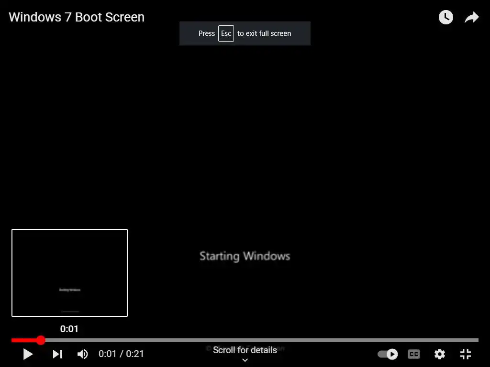The image size is (490, 367).
Task: Open the video settings gear
Action: (x=440, y=354)
